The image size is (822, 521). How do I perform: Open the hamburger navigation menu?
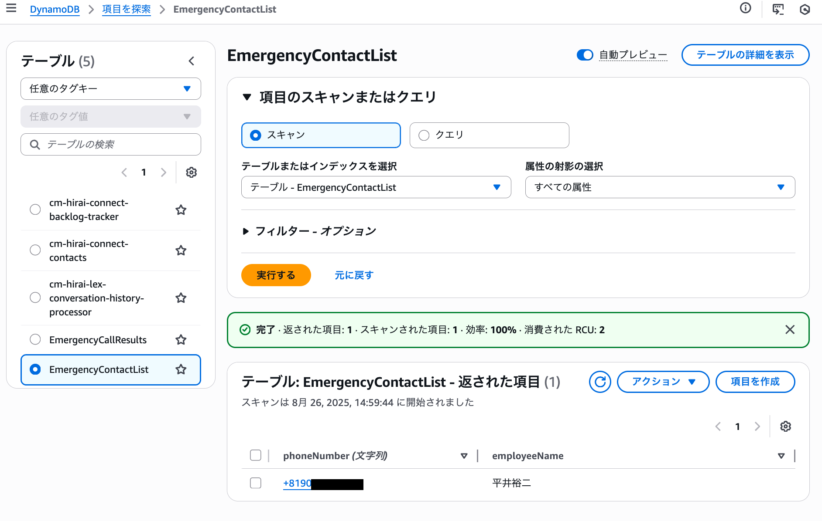11,8
